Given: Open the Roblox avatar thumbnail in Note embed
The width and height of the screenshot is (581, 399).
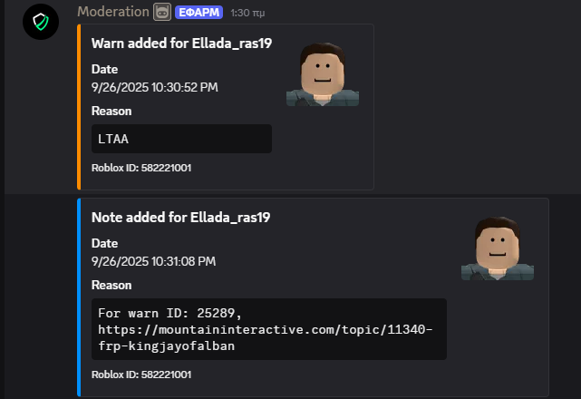Looking at the screenshot, I should pos(498,248).
